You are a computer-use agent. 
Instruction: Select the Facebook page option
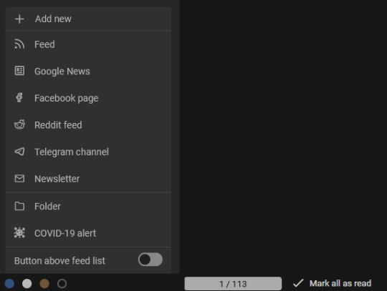pyautogui.click(x=88, y=98)
